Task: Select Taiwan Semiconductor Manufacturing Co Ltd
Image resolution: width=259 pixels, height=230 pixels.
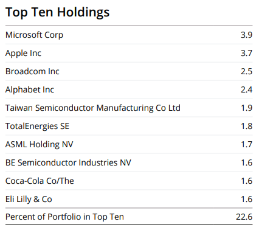Action: 93,108
